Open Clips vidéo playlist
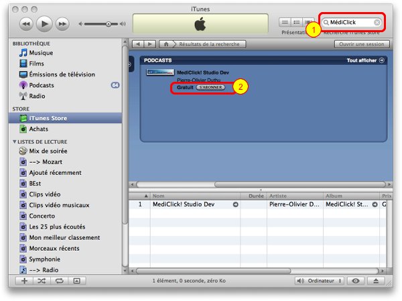 coord(45,194)
